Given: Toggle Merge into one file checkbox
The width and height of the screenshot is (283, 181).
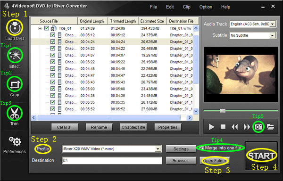Looking at the screenshot, I should tap(201, 148).
